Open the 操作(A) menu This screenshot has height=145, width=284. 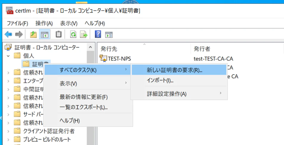tap(44, 23)
